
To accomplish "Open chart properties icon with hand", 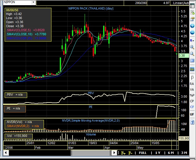I will click(x=192, y=19).
